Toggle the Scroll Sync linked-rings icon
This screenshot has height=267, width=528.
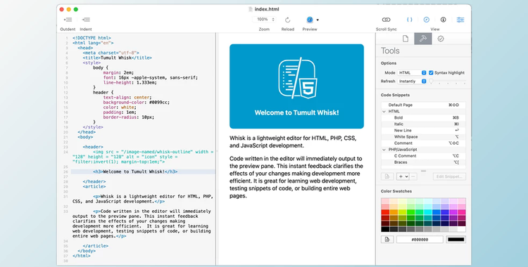pyautogui.click(x=386, y=20)
